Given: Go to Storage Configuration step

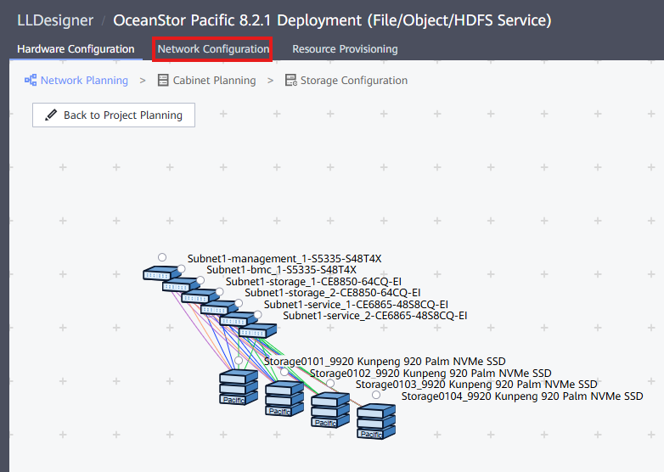Looking at the screenshot, I should 354,81.
